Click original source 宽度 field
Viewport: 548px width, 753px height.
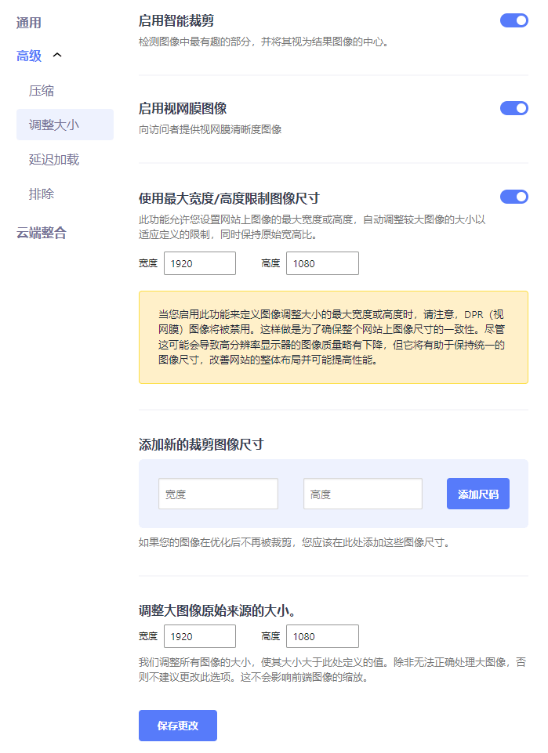point(199,636)
